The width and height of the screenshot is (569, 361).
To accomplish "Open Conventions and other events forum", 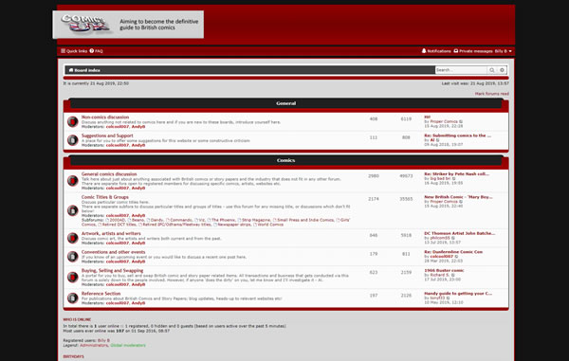I will 113,252.
